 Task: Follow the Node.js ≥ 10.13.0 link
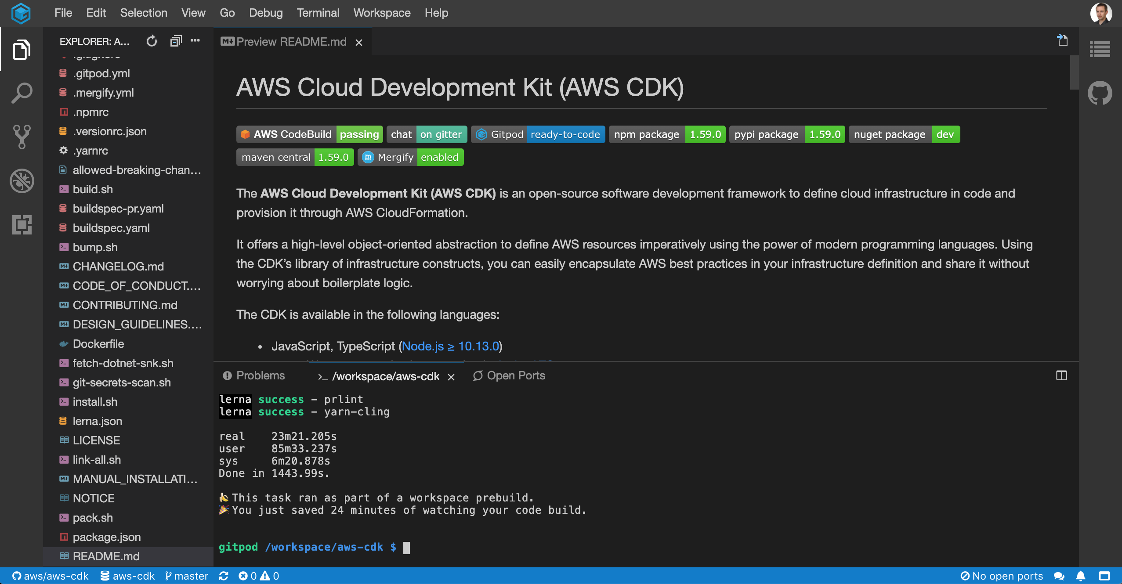tap(450, 346)
